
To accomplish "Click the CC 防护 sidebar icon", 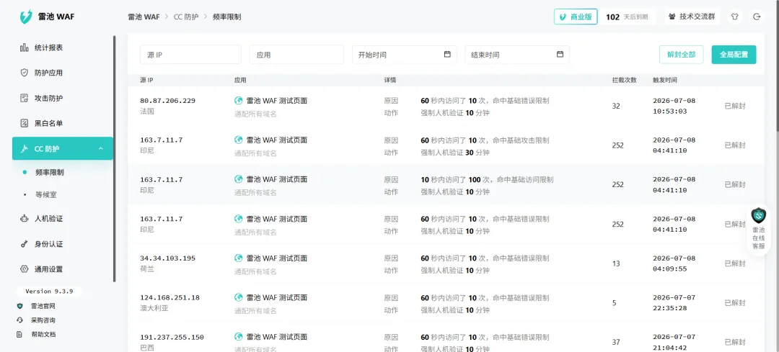I will point(24,149).
